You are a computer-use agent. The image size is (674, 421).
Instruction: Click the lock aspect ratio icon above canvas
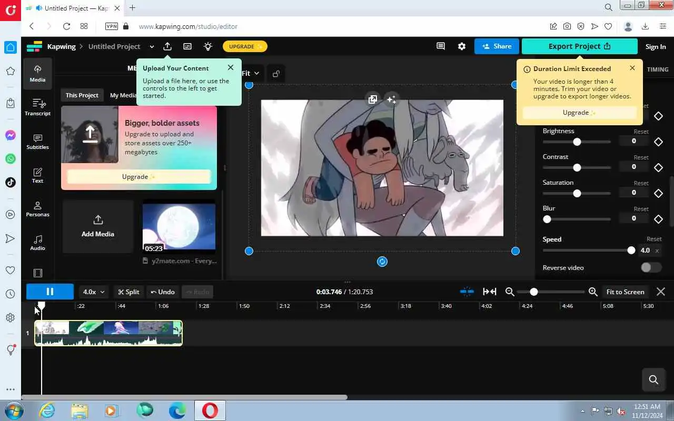pyautogui.click(x=276, y=74)
